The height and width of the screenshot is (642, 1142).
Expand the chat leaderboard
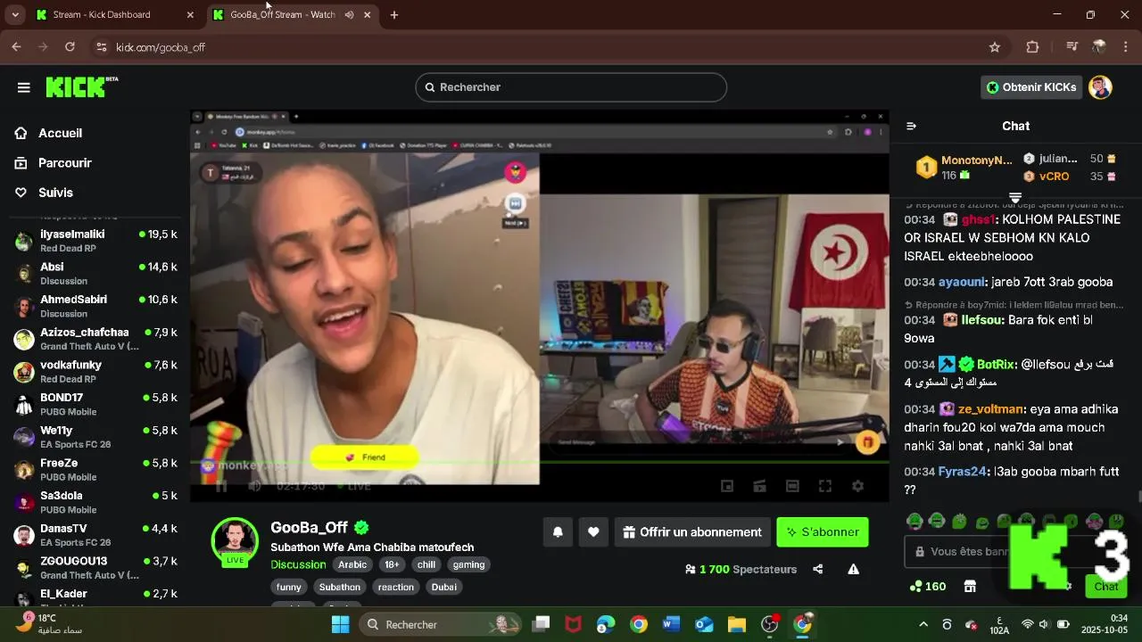[x=1015, y=197]
